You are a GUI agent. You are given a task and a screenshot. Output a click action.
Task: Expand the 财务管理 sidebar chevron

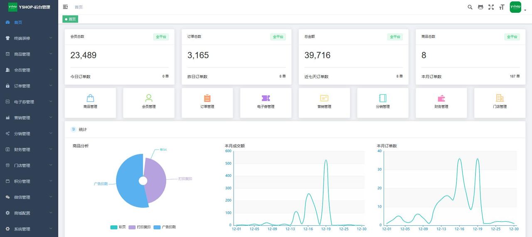[51, 149]
